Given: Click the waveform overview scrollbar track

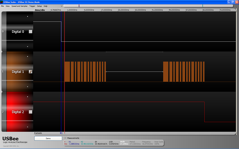Looking at the screenshot, I should 148,6.
